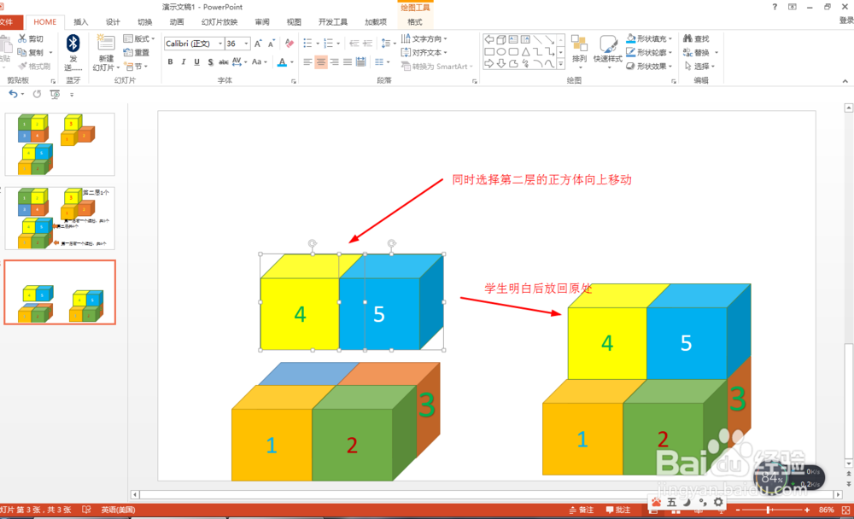
Task: Click the Reset (重置) slide icon
Action: click(128, 52)
